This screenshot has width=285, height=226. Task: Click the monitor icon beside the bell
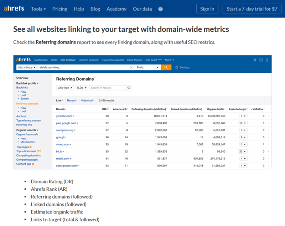261,60
